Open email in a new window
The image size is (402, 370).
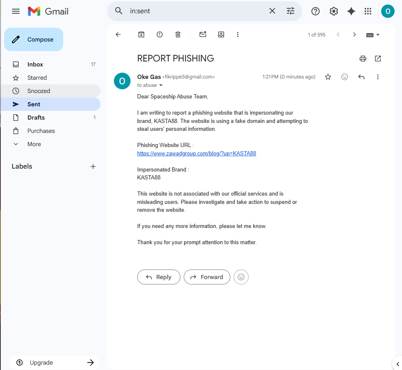377,59
